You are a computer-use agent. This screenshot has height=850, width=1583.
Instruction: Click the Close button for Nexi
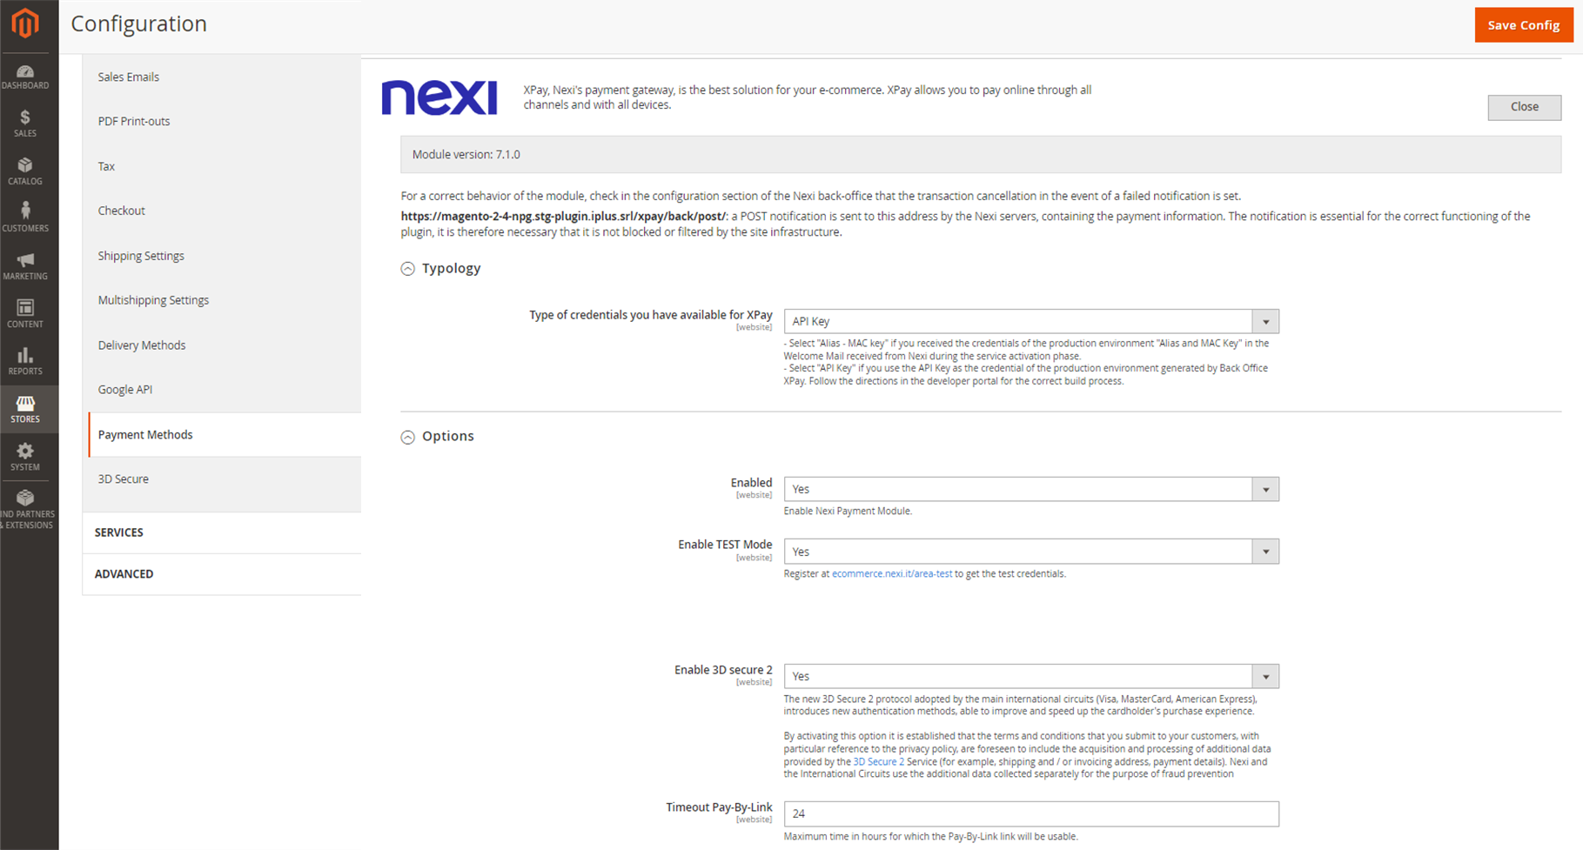pyautogui.click(x=1525, y=107)
